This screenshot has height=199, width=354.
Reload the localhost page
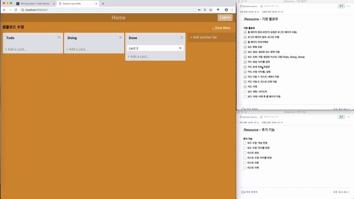point(15,10)
